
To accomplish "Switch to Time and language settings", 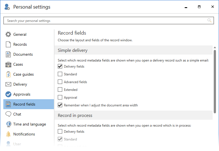I will [x=29, y=124].
